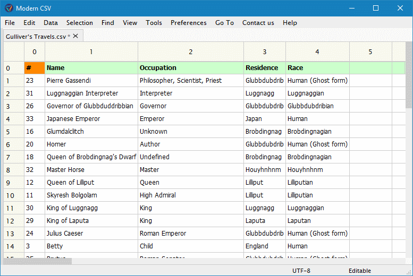
Task: Select the 'King of Laputa' cell
Action: pos(91,221)
